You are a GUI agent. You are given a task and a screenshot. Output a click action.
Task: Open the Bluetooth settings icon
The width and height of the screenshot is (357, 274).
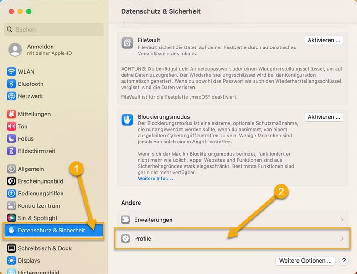pyautogui.click(x=11, y=84)
